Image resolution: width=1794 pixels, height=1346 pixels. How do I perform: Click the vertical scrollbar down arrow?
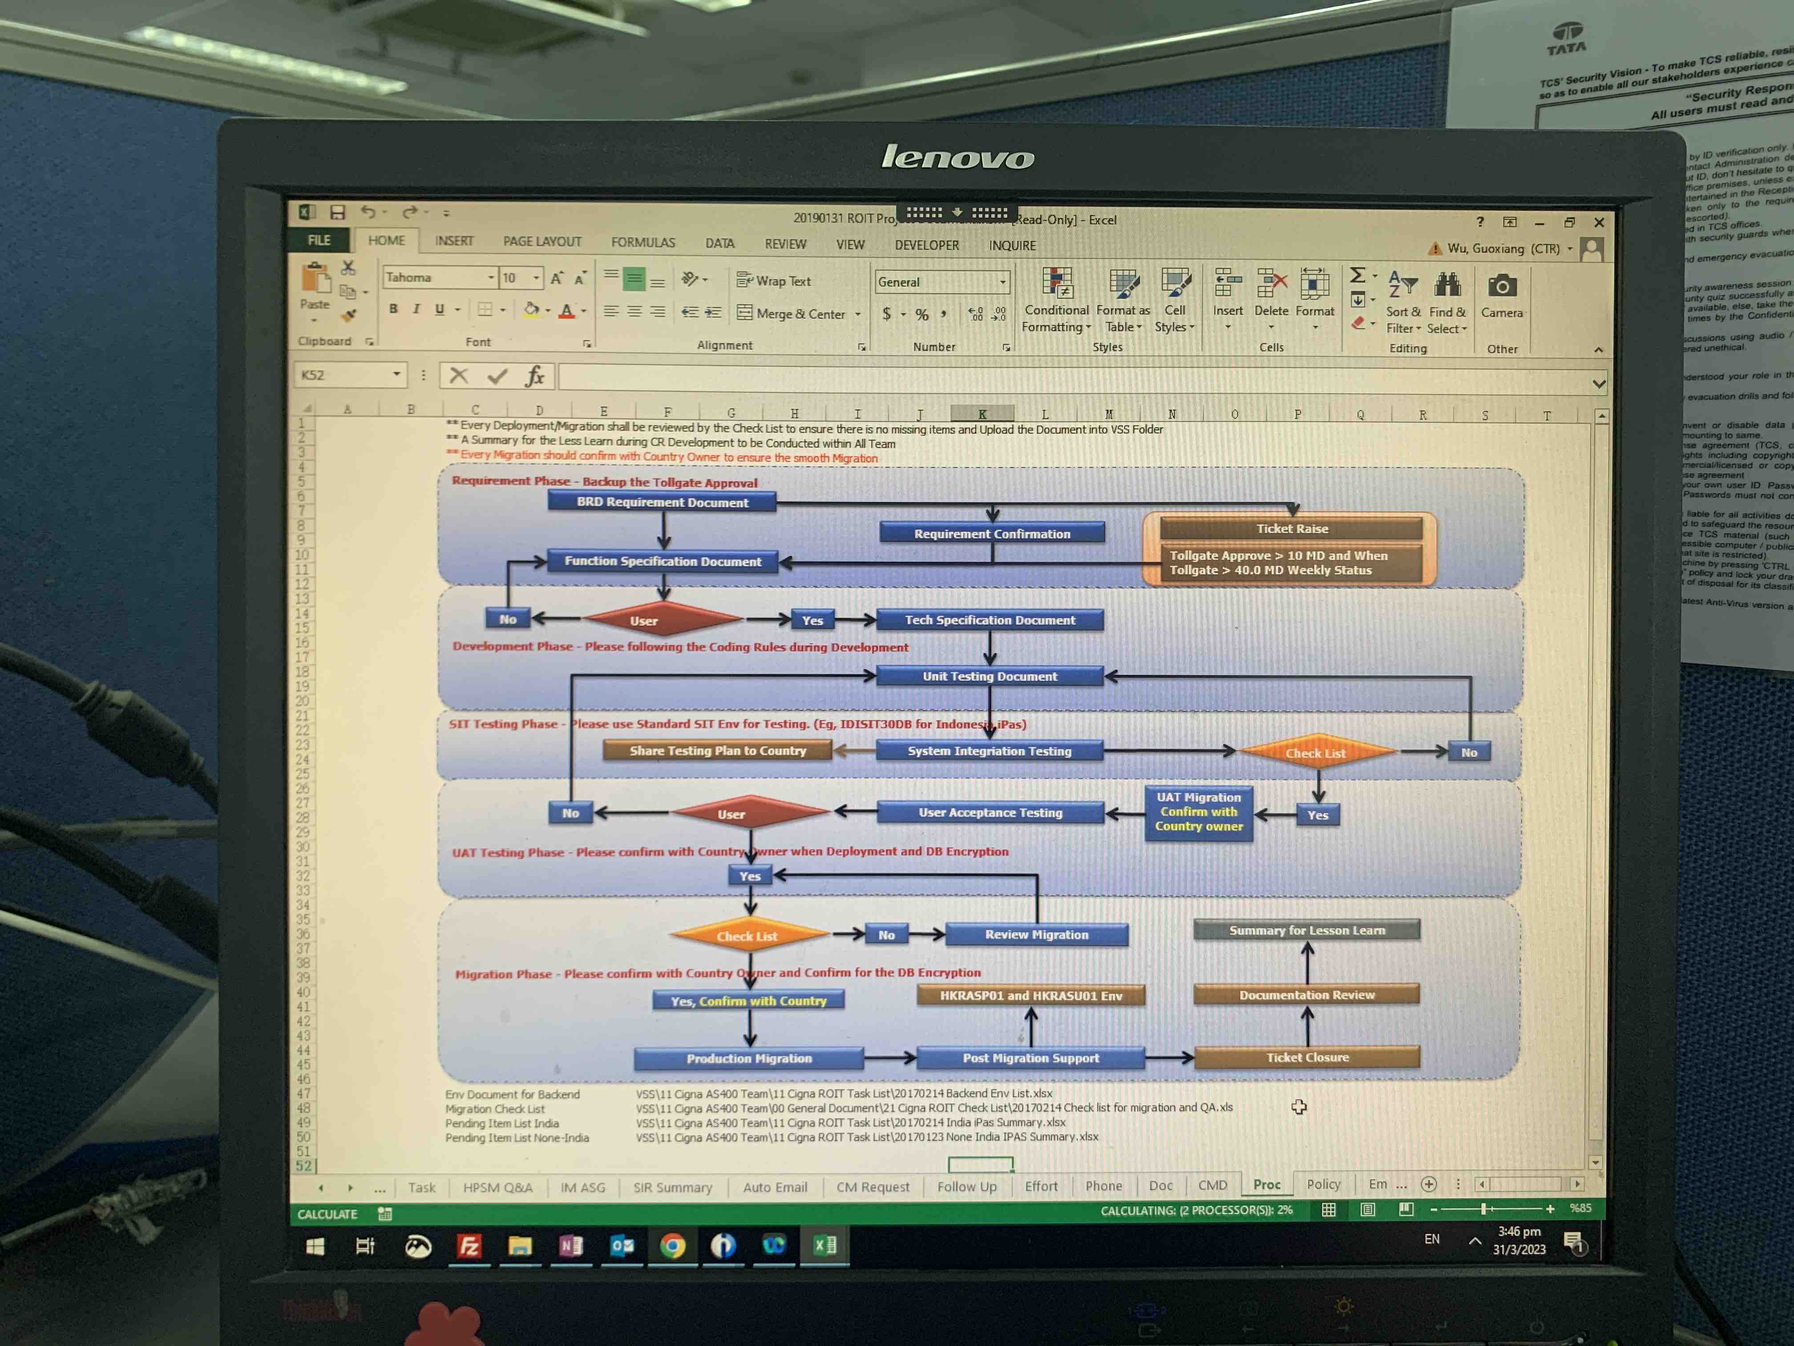point(1595,1162)
